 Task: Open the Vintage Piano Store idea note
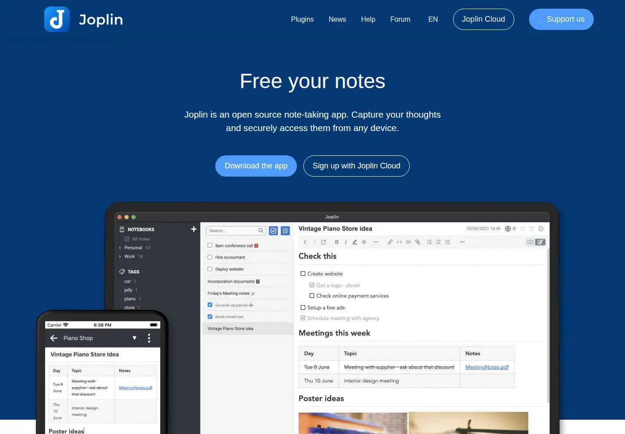click(248, 329)
